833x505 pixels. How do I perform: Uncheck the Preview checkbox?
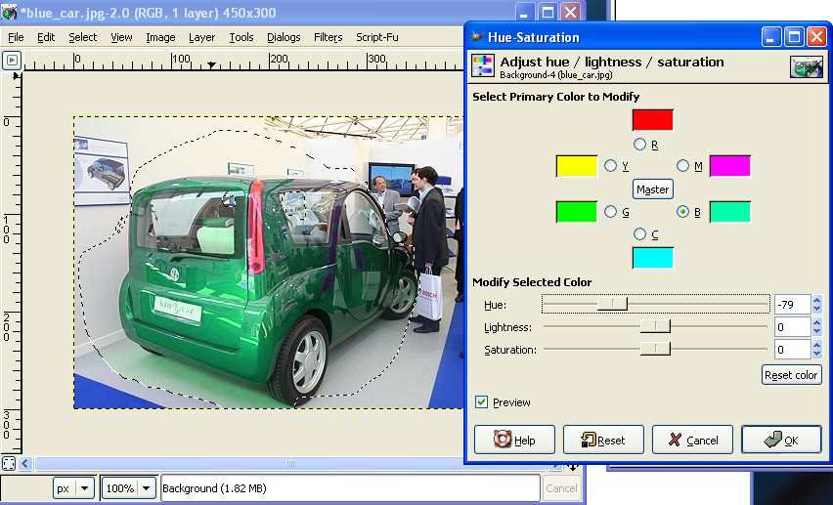click(x=481, y=402)
